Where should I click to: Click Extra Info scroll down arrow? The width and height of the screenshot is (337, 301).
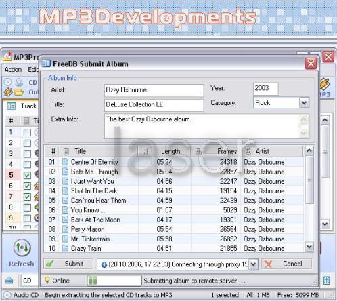(x=304, y=132)
